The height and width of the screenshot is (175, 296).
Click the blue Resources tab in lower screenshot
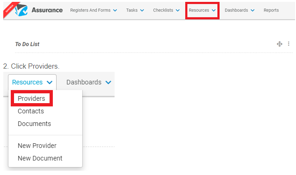pos(27,82)
